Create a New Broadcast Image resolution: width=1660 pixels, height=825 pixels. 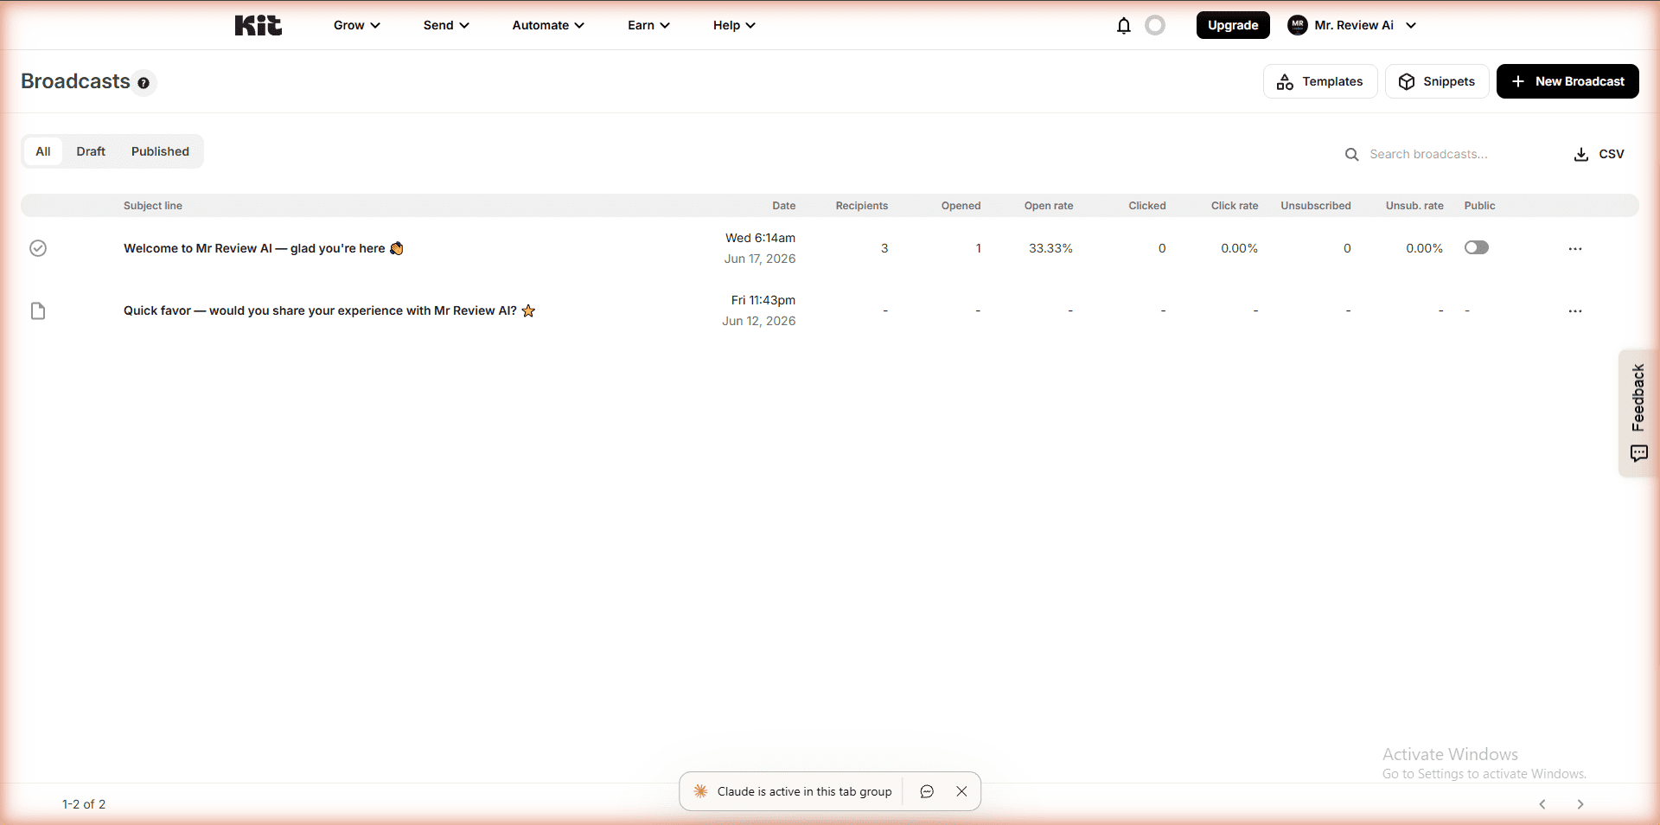(x=1567, y=81)
